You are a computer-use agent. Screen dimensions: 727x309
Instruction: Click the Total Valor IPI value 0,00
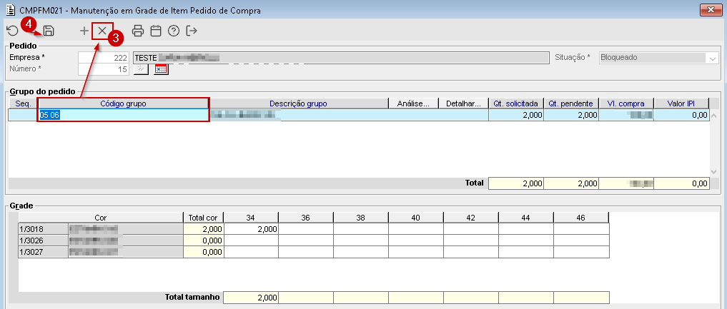681,183
